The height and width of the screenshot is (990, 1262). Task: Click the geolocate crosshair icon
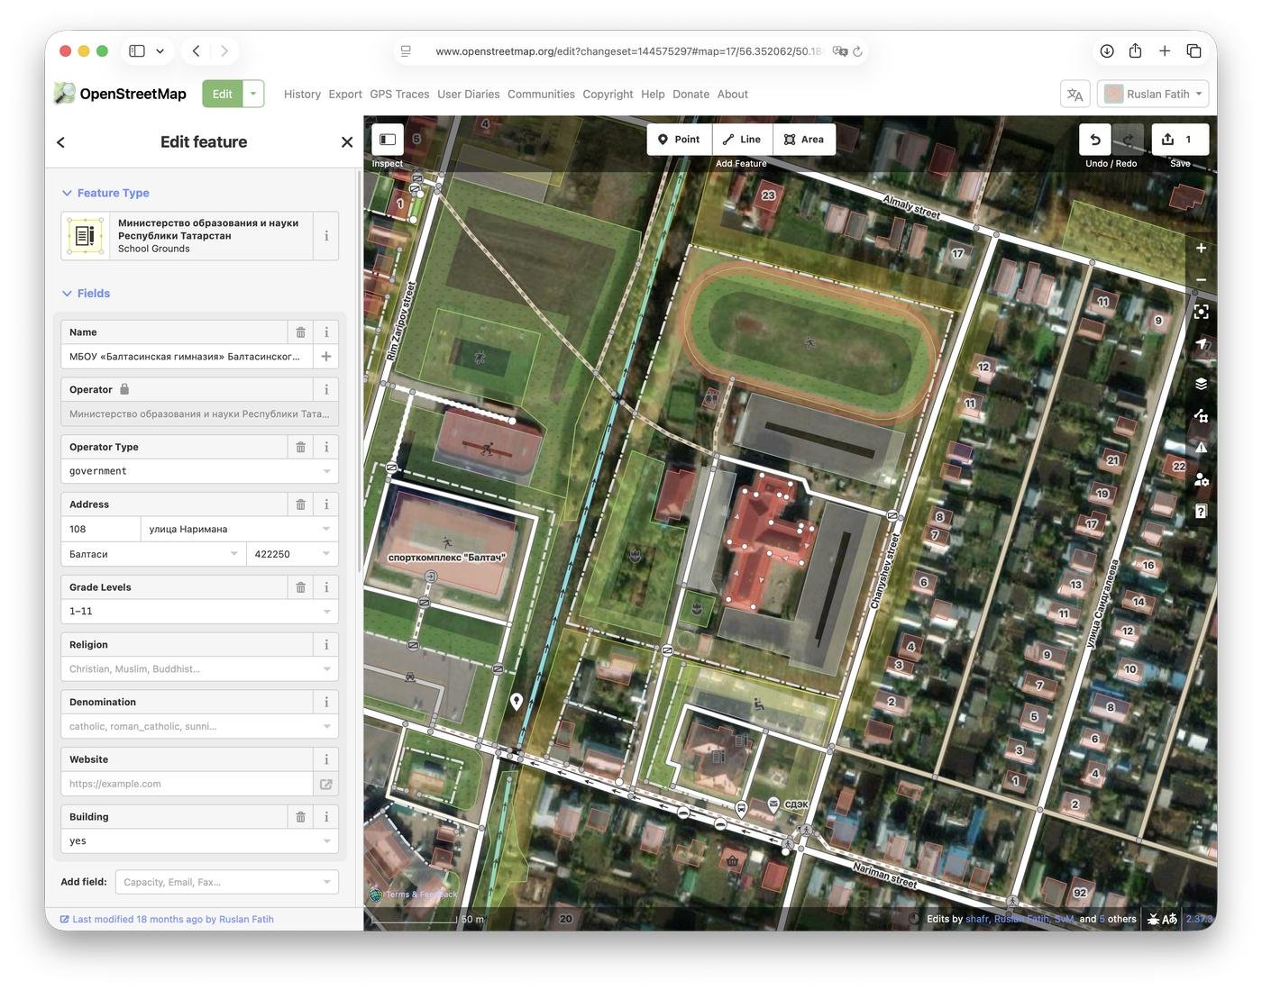pyautogui.click(x=1201, y=312)
